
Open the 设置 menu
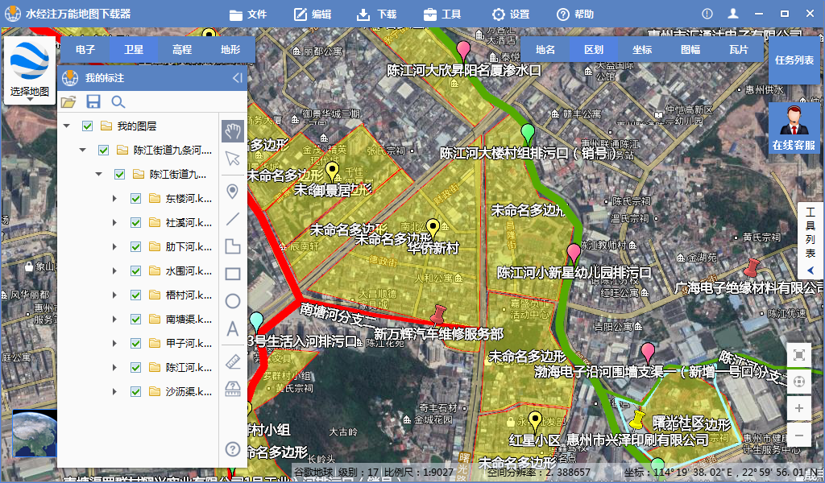pyautogui.click(x=510, y=13)
